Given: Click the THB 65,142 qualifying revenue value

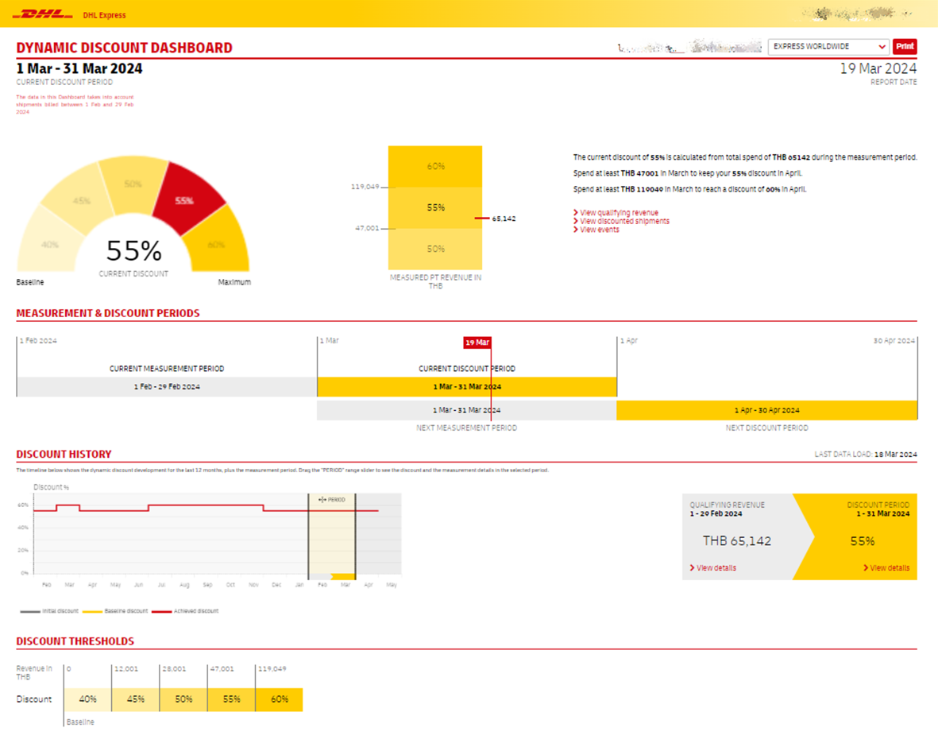Looking at the screenshot, I should (x=736, y=541).
